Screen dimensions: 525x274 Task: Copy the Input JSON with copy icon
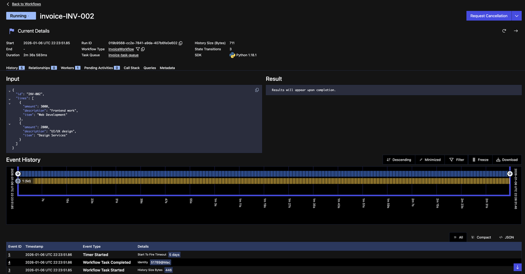257,90
